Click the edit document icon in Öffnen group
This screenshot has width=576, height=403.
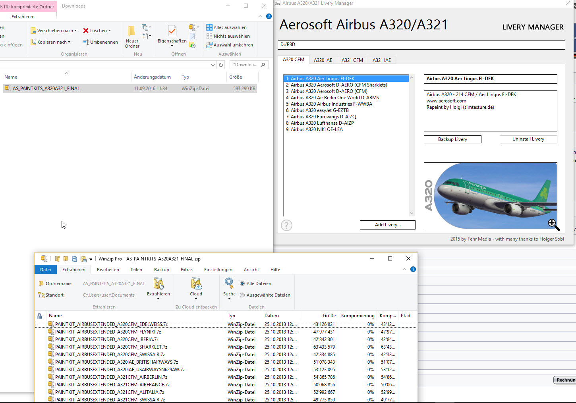coord(192,36)
